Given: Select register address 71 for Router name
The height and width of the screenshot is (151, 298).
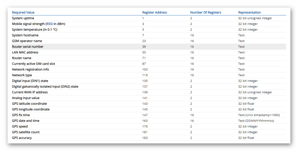Looking at the screenshot, I should coord(144,58).
